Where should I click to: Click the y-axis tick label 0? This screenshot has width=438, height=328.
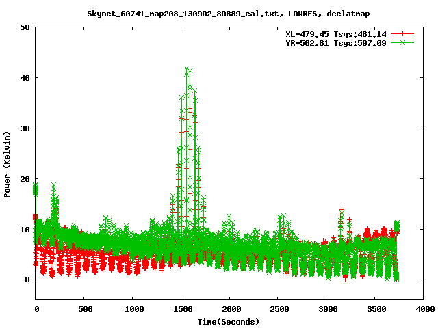27,279
